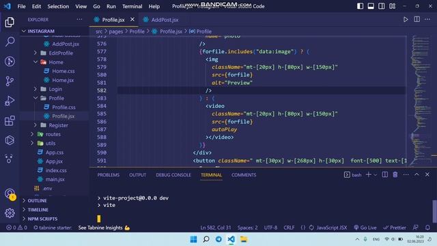This screenshot has width=437, height=246.
Task: Open the Terminal menu
Action: coord(132,6)
